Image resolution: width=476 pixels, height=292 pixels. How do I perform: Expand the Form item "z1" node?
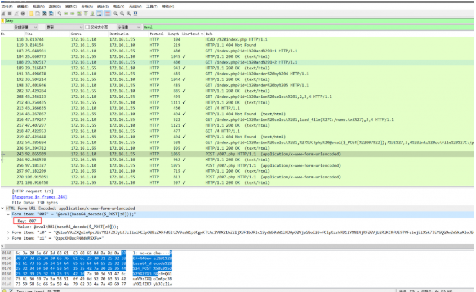coord(8,238)
